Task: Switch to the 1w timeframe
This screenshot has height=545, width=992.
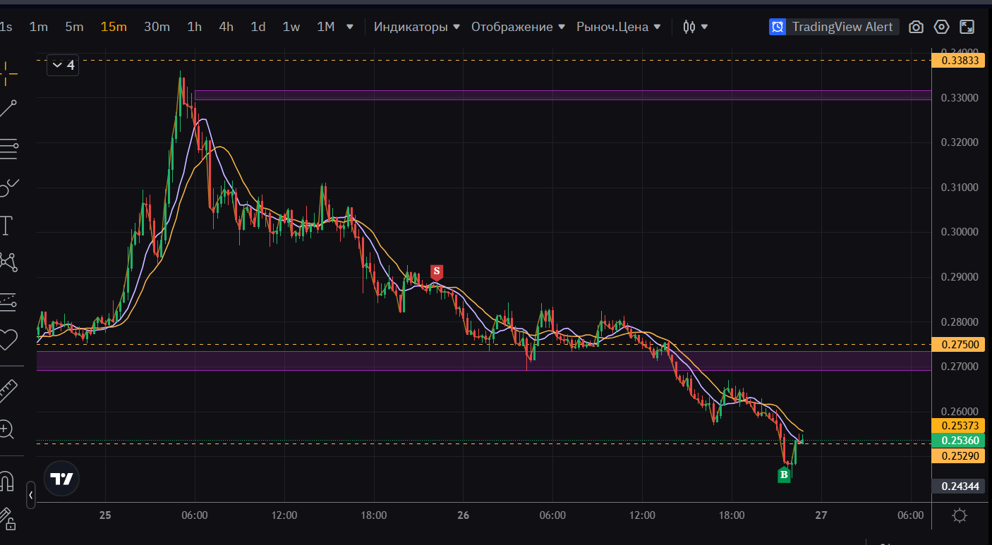Action: (x=291, y=27)
